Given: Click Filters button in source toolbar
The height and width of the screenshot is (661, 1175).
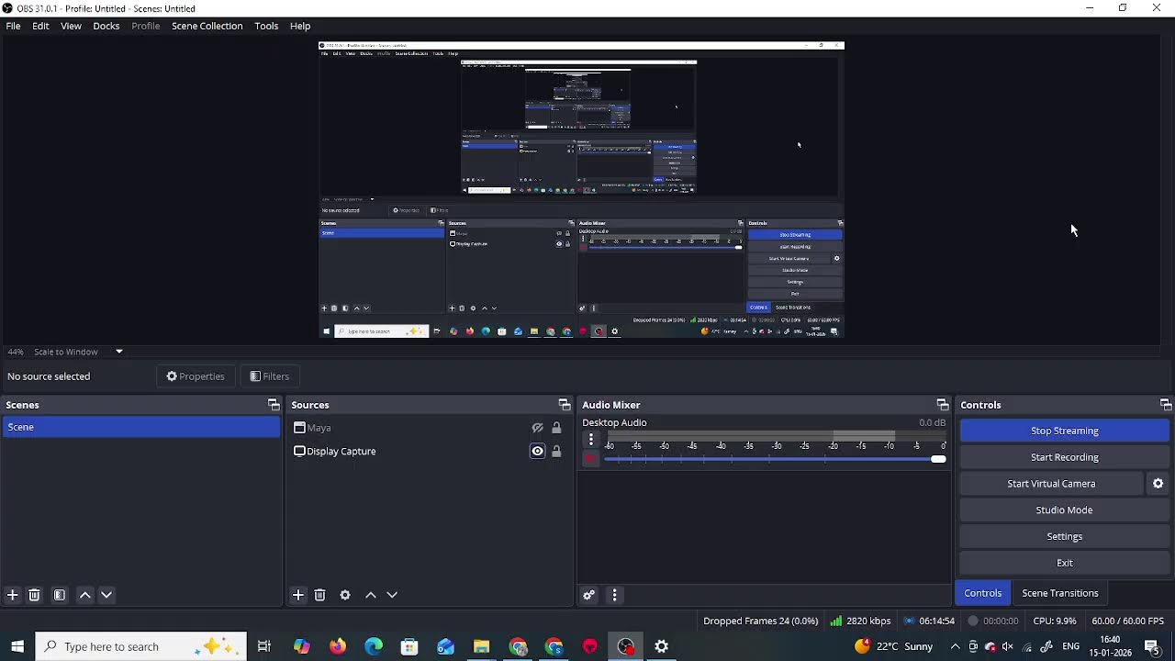Looking at the screenshot, I should tap(270, 376).
